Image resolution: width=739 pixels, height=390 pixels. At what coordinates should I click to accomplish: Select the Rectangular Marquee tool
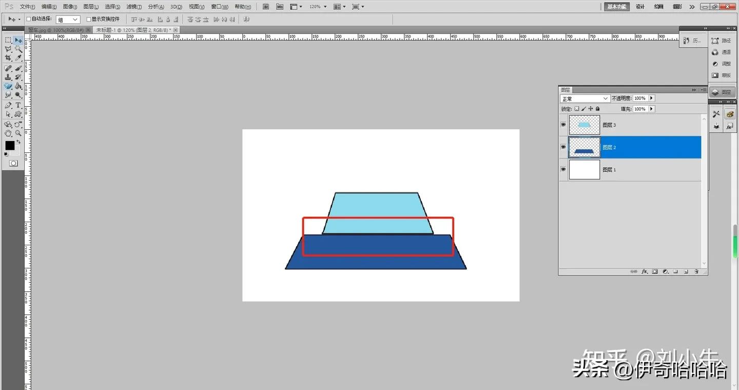tap(8, 40)
